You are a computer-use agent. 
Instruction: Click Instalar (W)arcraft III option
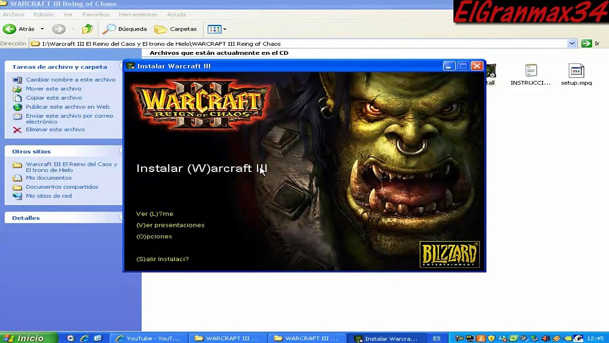click(202, 168)
